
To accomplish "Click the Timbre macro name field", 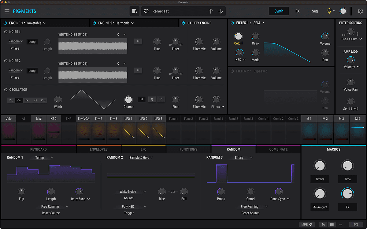I will tap(320, 179).
